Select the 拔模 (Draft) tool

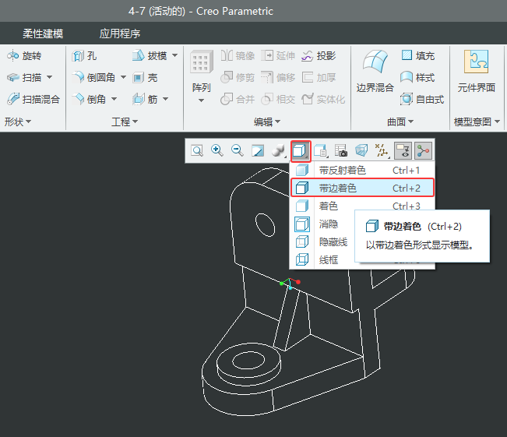pos(150,56)
